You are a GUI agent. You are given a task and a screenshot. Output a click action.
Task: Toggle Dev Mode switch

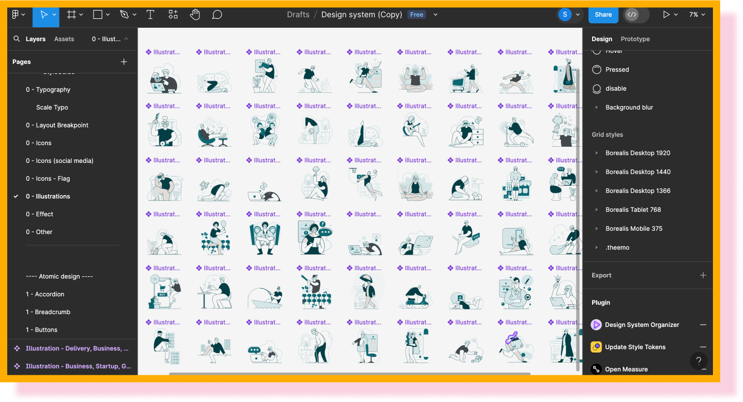point(637,15)
